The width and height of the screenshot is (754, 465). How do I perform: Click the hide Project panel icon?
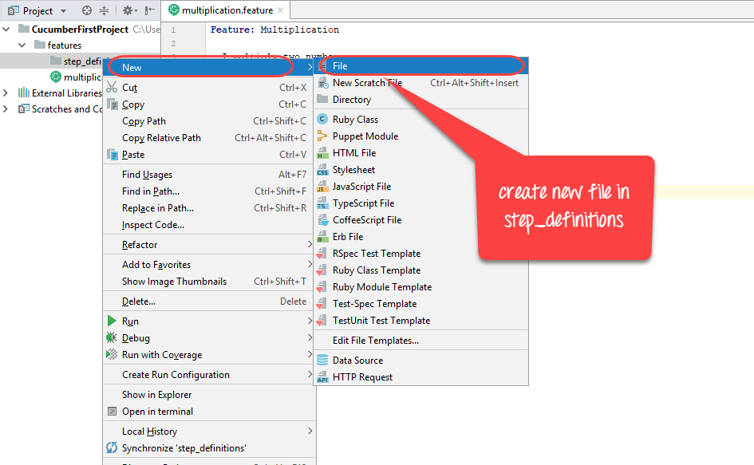tap(150, 10)
